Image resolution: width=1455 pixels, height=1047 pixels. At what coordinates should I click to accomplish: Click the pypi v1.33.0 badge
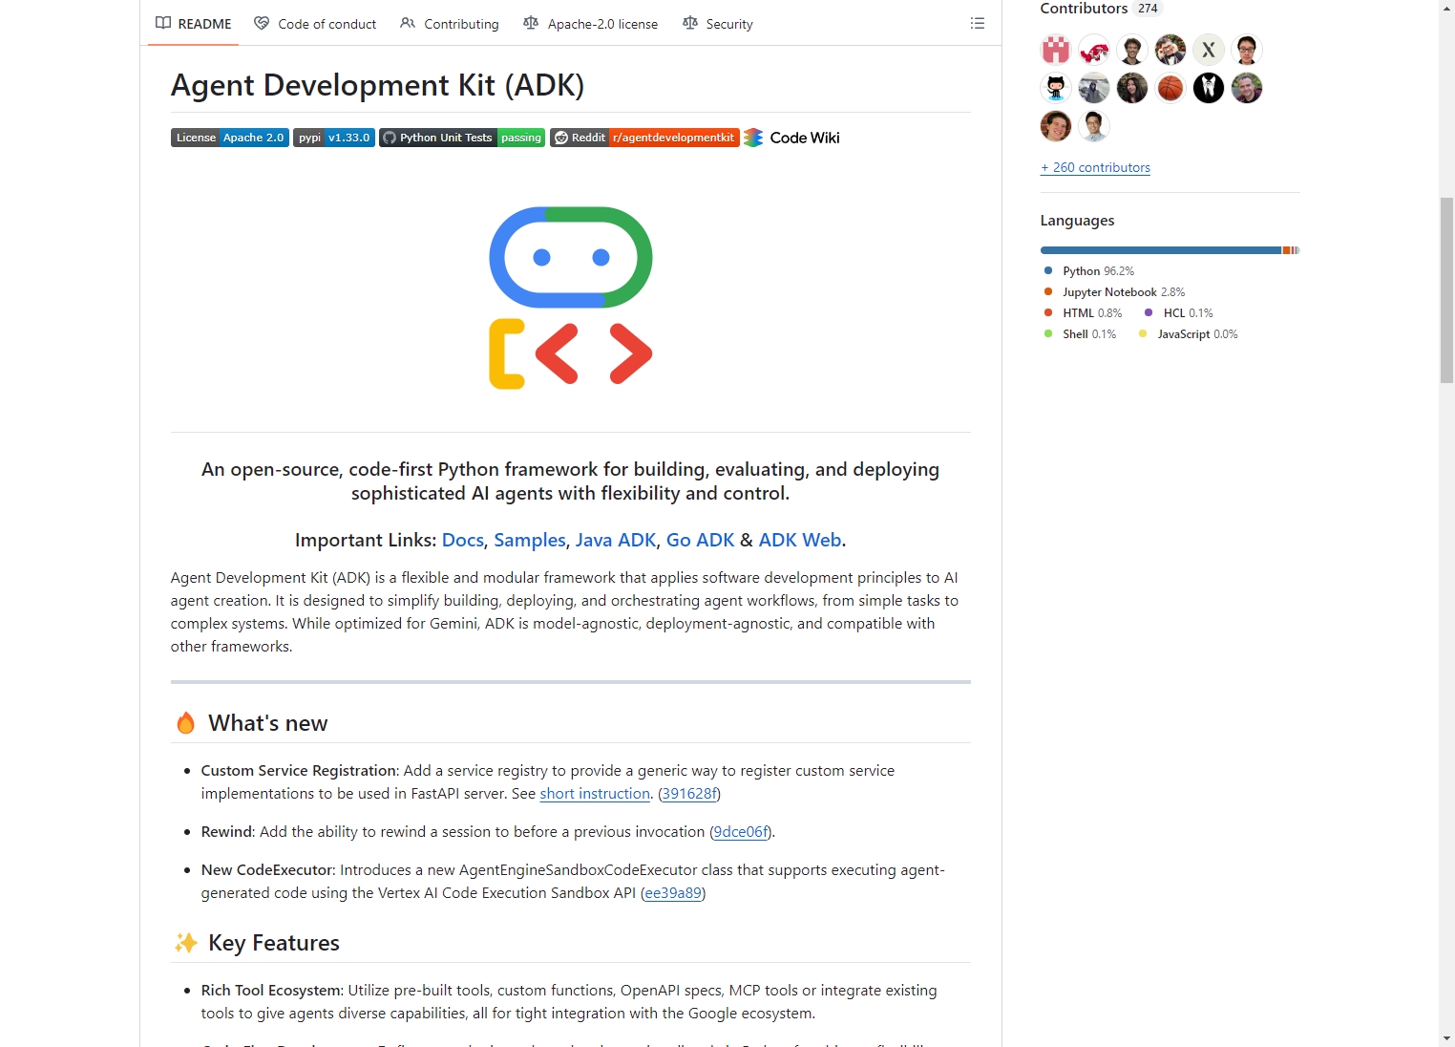click(334, 138)
